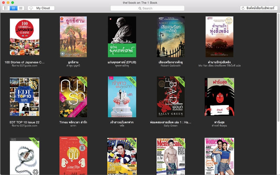Open the Mo Yan book cover
Screen dimensions: 280x175
[x=219, y=37]
